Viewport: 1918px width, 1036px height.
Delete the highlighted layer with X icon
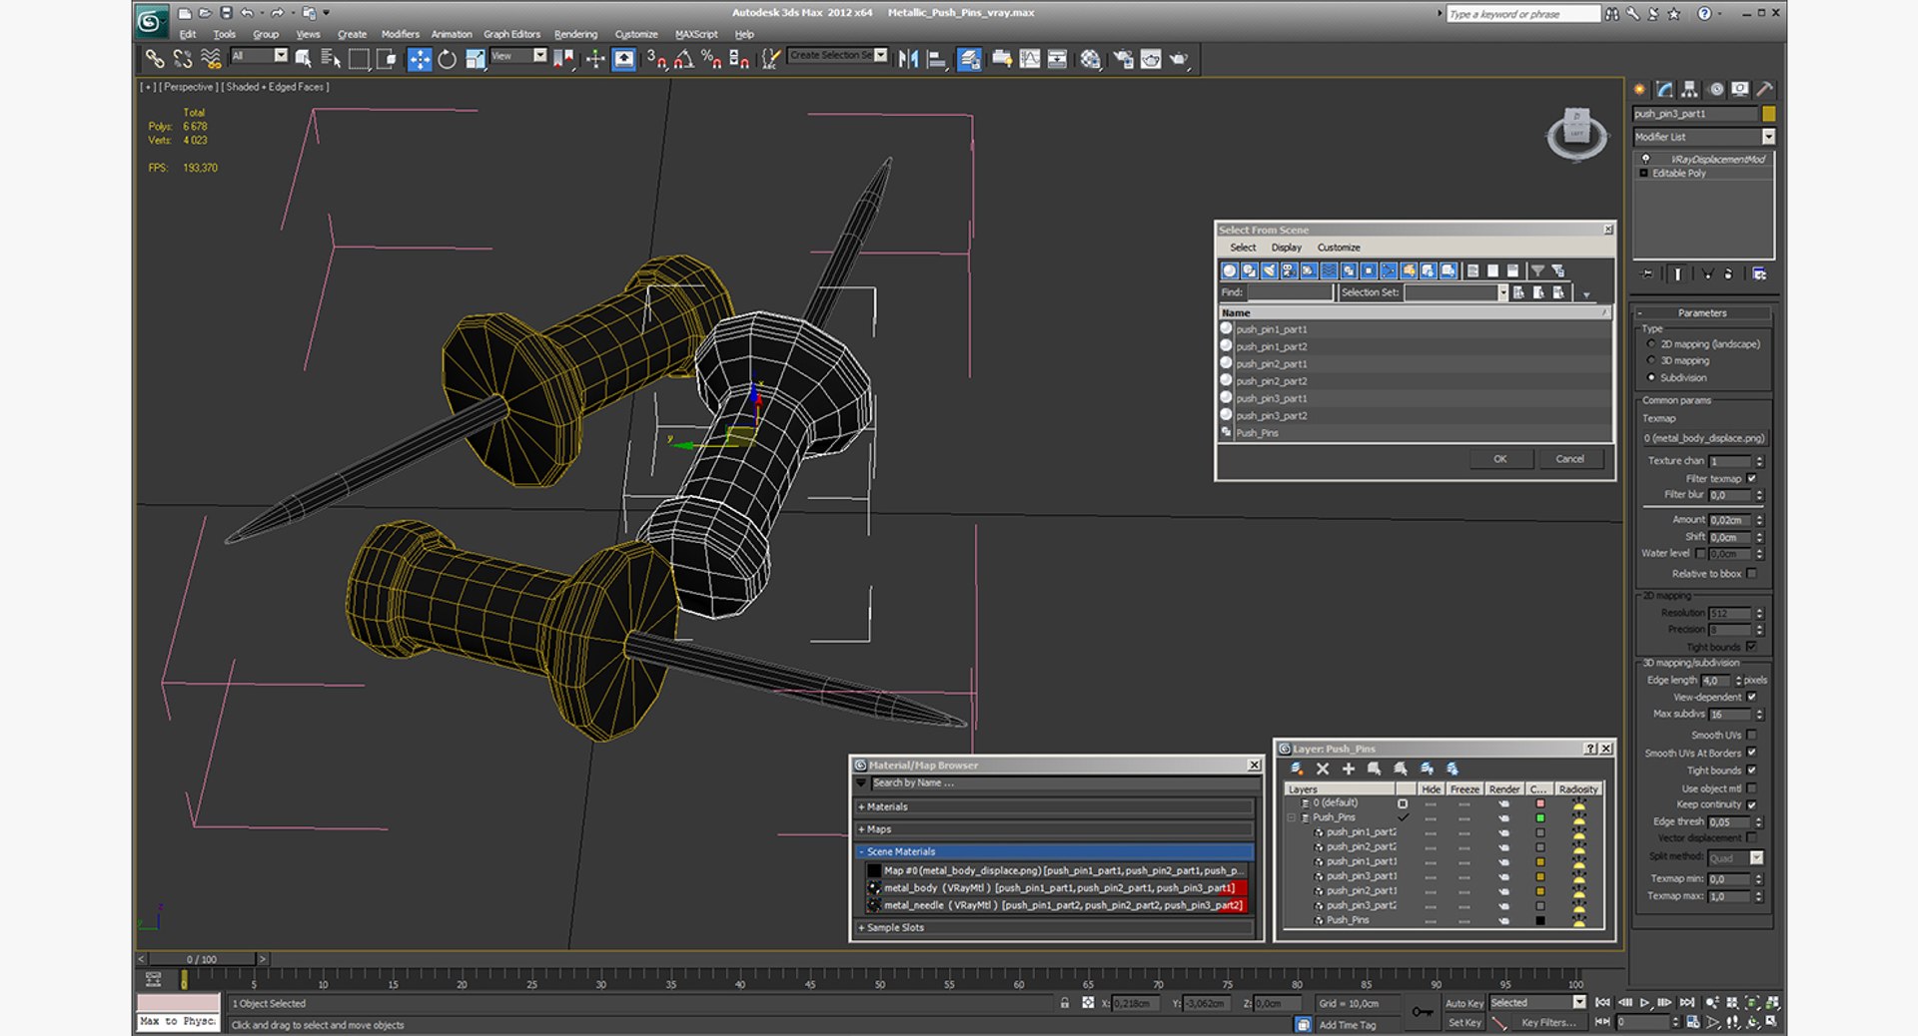1323,769
